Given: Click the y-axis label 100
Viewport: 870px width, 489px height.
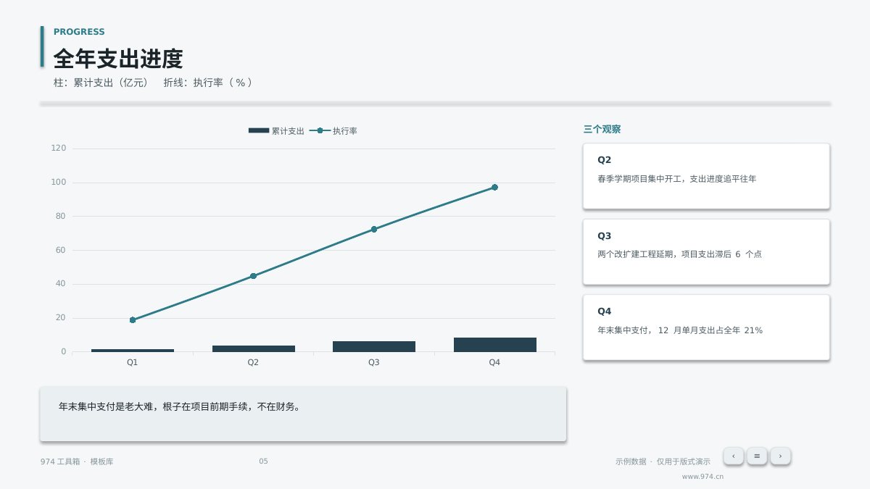Looking at the screenshot, I should tap(59, 183).
